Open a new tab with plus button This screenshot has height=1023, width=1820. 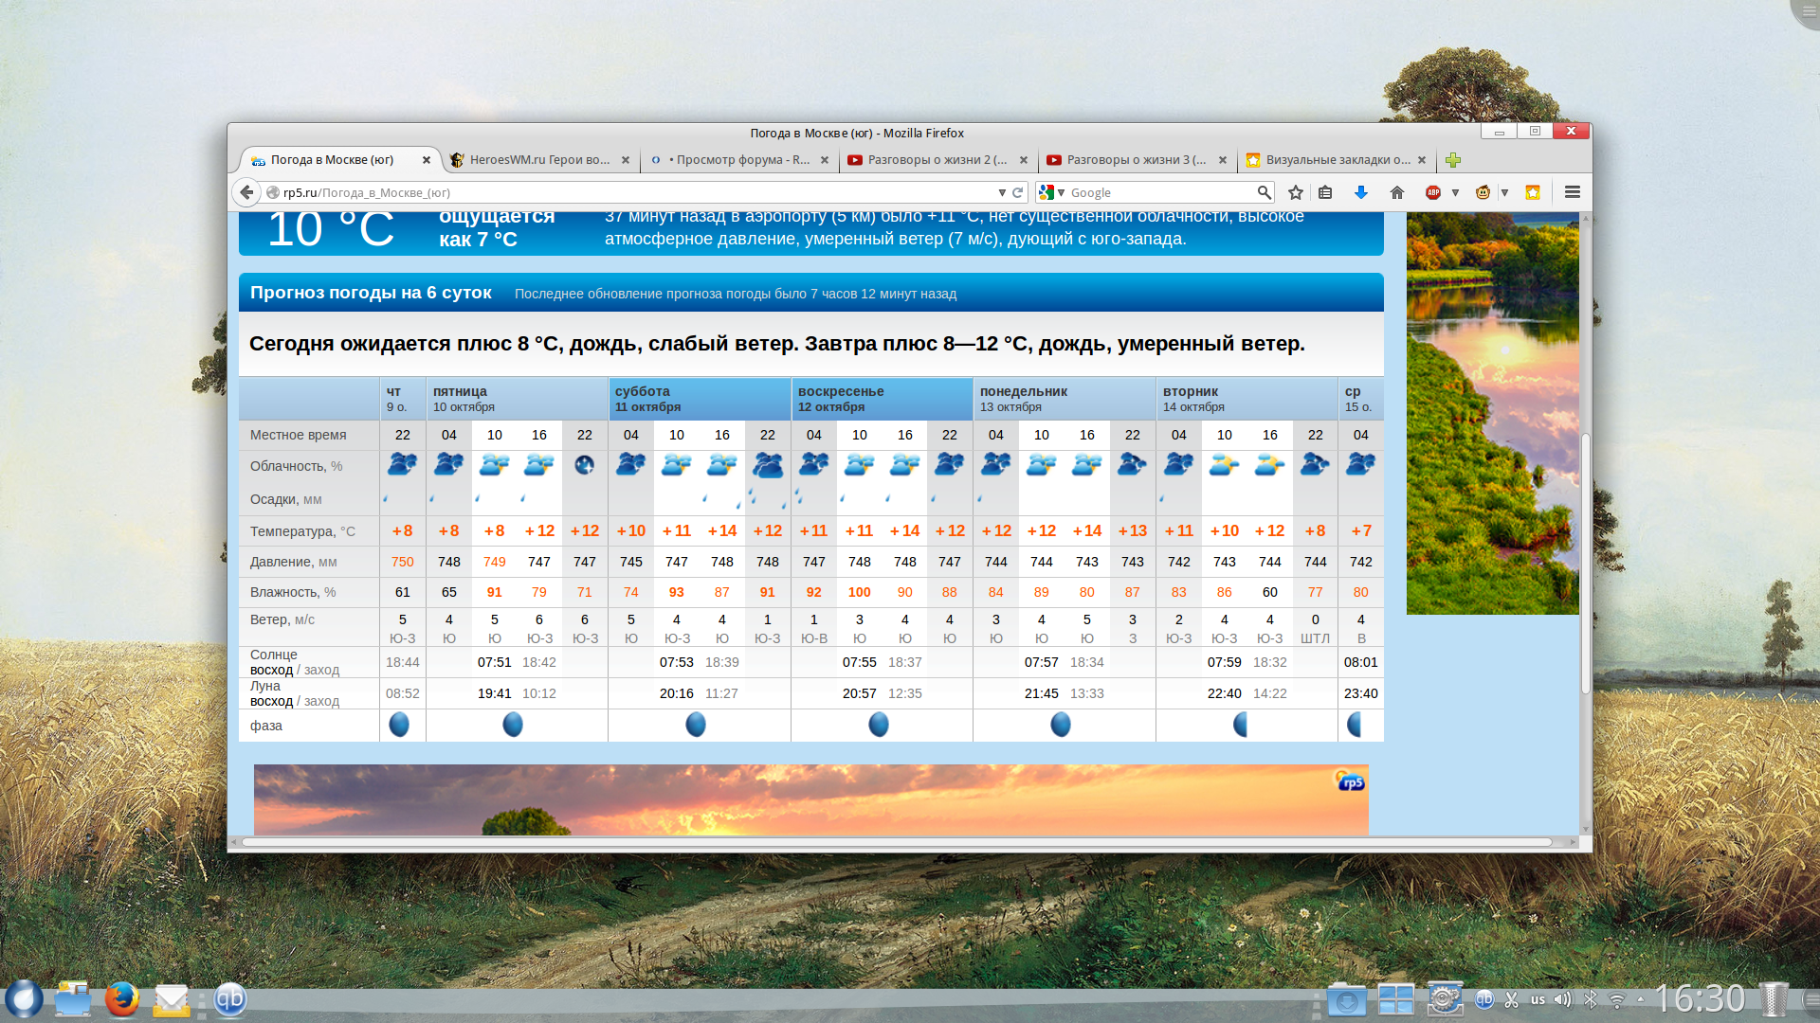(x=1453, y=160)
